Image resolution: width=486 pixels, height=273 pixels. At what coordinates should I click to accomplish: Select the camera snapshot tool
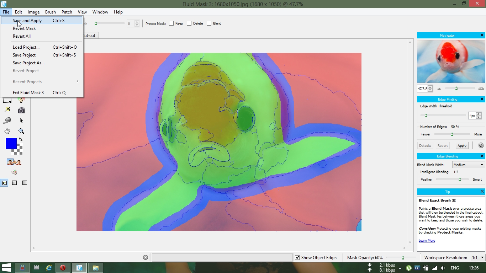tap(21, 110)
